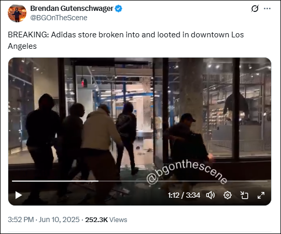Screen dimensions: 281x234
Task: Open the 3:52 PM · Jun 10, 2025 timestamp
Action: [44, 219]
